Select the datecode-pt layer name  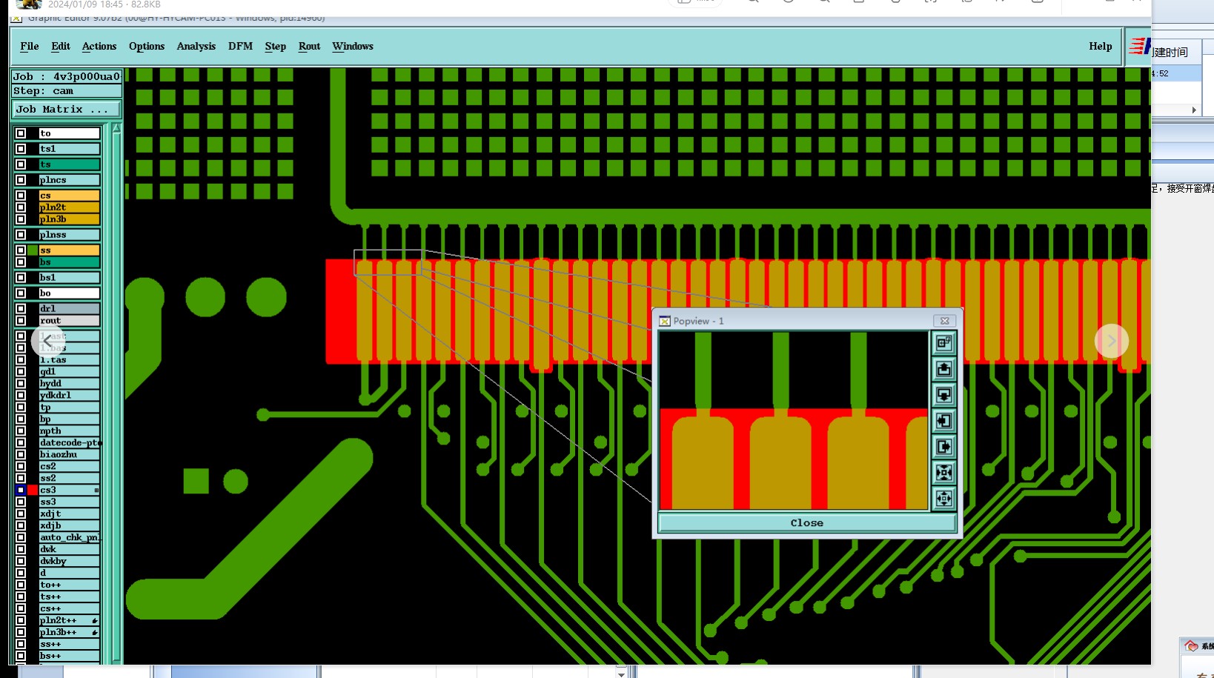coord(69,442)
